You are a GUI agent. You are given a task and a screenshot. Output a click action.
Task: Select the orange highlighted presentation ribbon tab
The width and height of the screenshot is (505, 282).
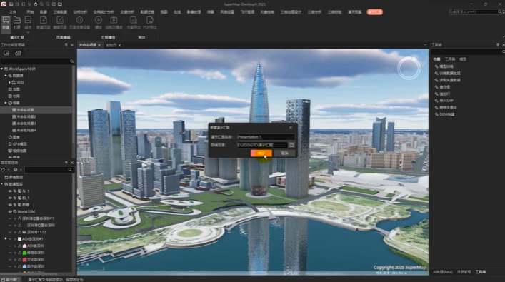[x=374, y=12]
